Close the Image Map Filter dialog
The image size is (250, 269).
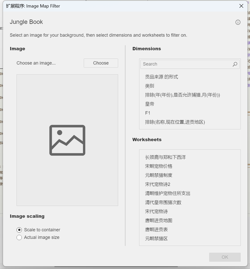pyautogui.click(x=241, y=6)
